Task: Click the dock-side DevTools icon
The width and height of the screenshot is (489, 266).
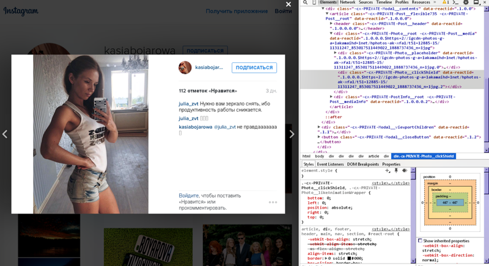Action: (476, 2)
